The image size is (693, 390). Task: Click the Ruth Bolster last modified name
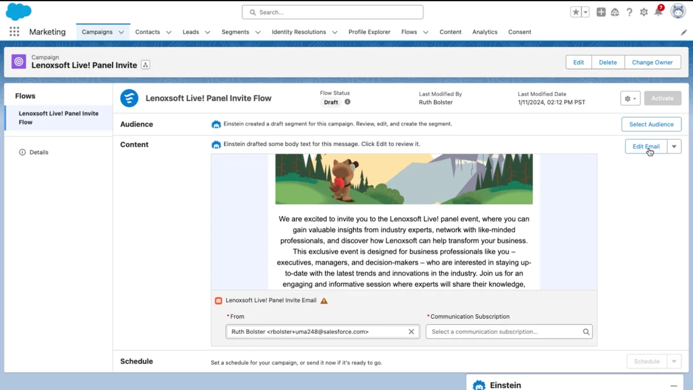click(x=435, y=102)
